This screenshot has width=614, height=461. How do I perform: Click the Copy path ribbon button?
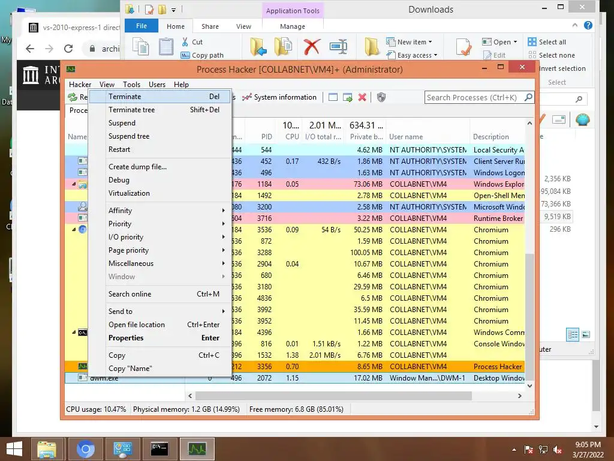[201, 55]
